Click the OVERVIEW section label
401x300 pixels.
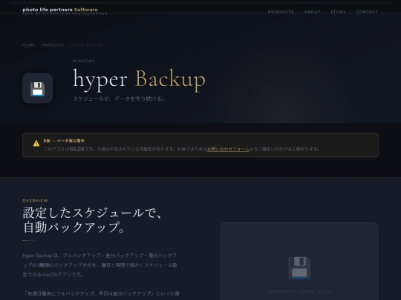[x=35, y=201]
